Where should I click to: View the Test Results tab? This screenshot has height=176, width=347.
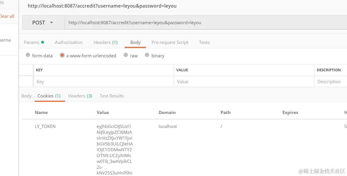pos(112,96)
